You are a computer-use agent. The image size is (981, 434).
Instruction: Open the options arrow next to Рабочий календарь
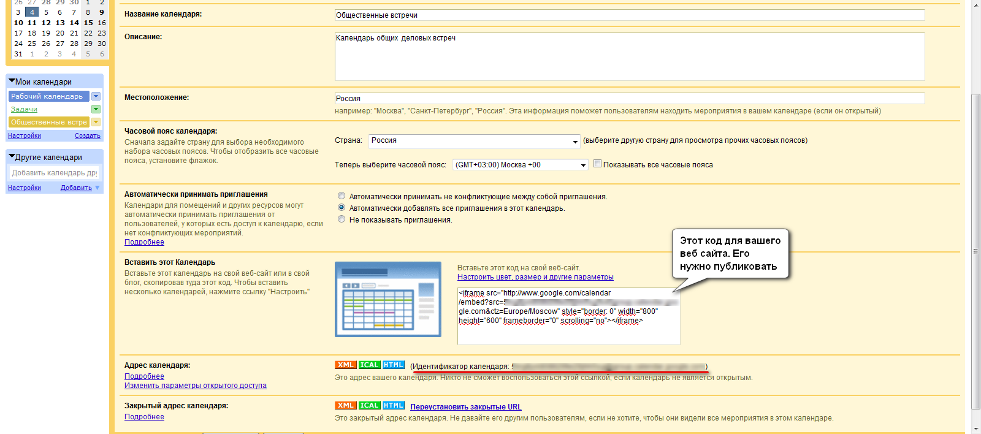(x=96, y=96)
